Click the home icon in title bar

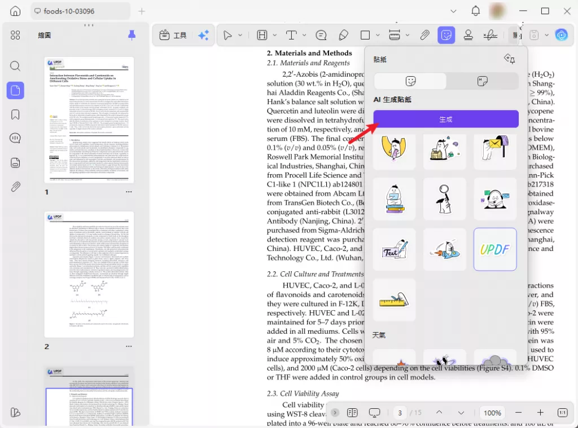(15, 11)
